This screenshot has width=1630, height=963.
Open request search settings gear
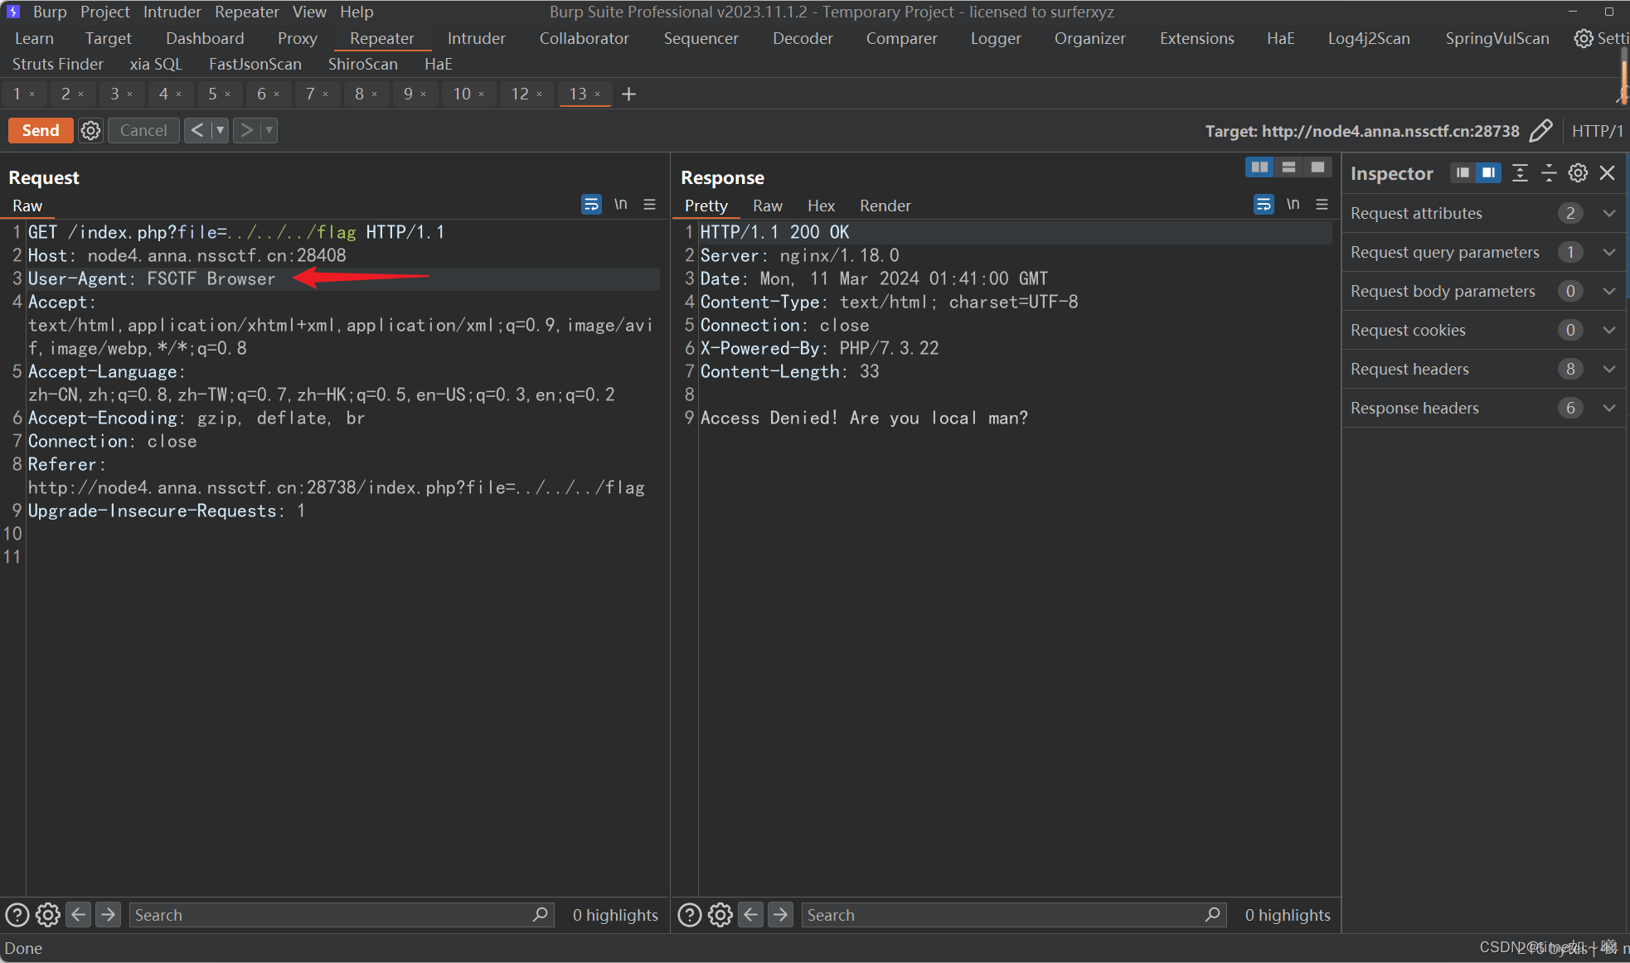click(48, 915)
